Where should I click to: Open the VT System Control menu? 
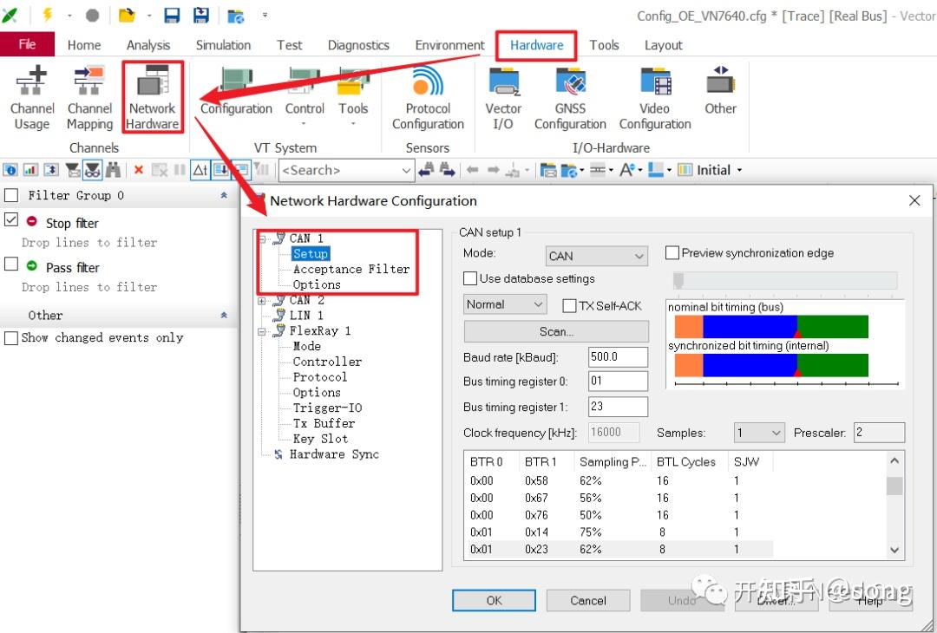coord(305,95)
